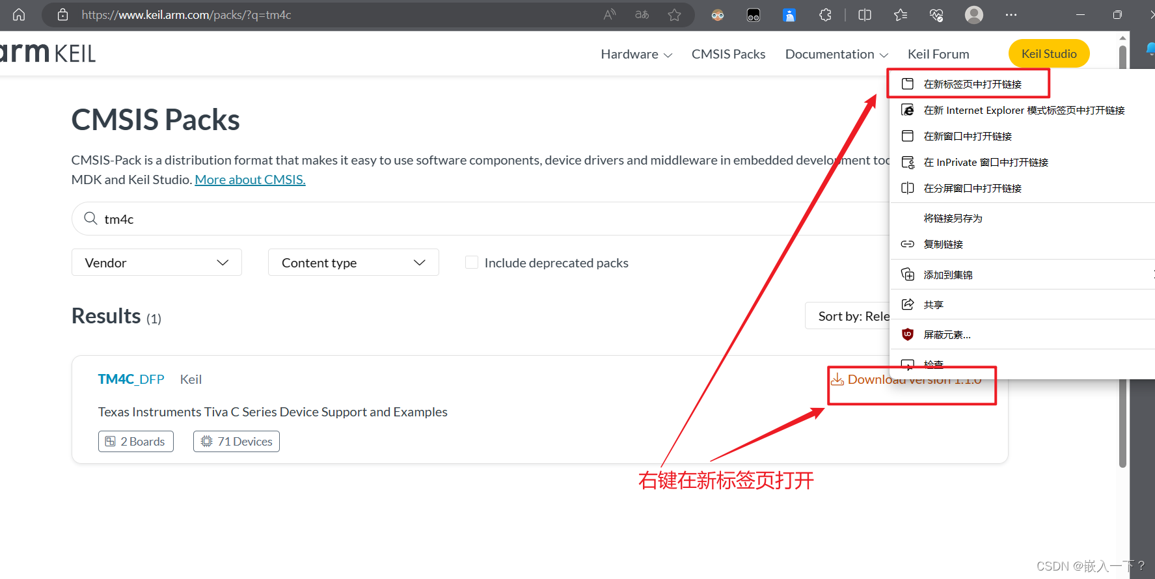View site information lock icon
This screenshot has height=579, width=1155.
[x=62, y=14]
